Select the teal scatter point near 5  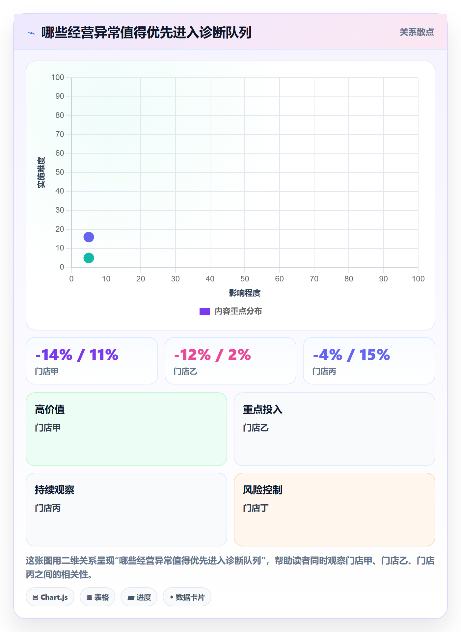[89, 258]
